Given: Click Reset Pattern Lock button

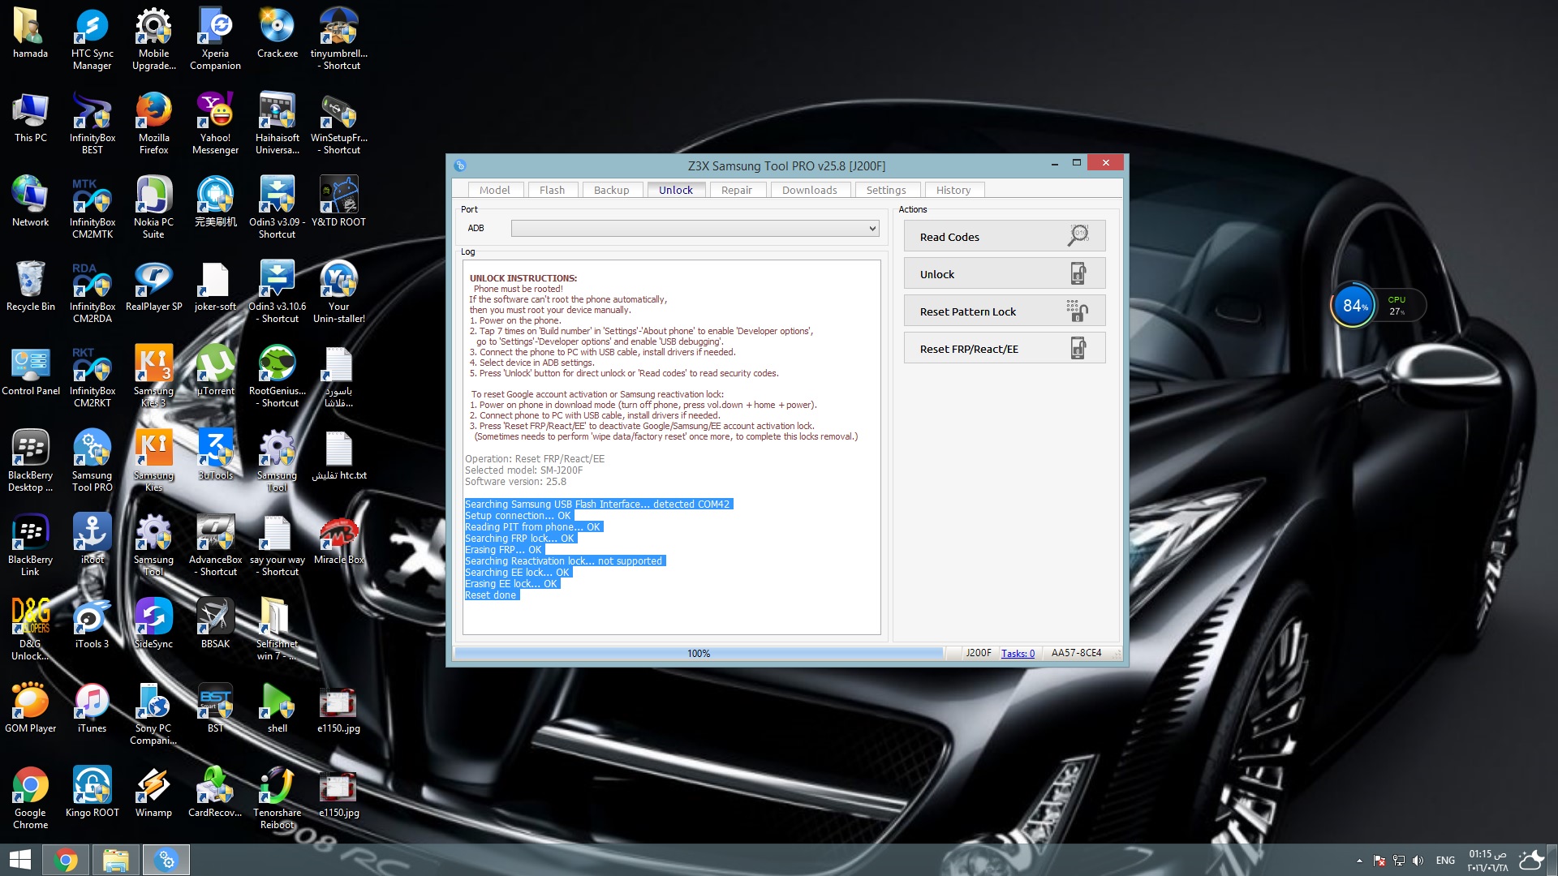Looking at the screenshot, I should [x=1004, y=311].
